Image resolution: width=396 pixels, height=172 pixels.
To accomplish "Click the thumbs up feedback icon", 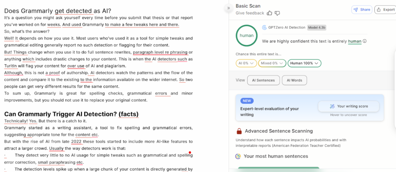I will tap(270, 13).
